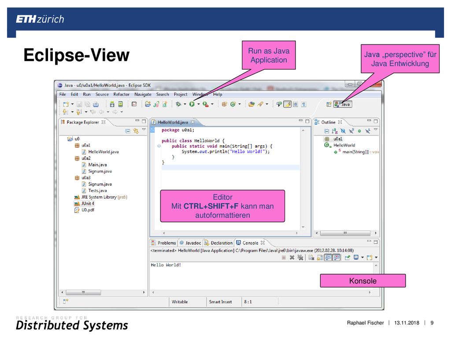The image size is (451, 338).
Task: Open the Display Selected Console dropdown arrow
Action: point(362,257)
